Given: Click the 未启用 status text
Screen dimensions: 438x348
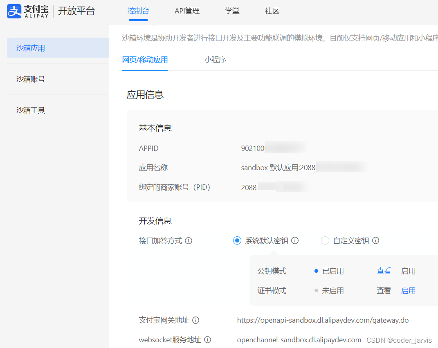Looking at the screenshot, I should click(332, 290).
